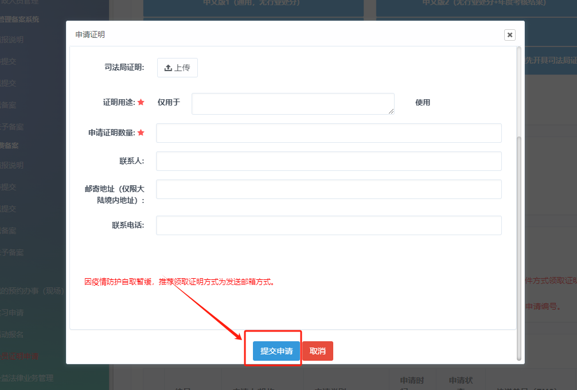The height and width of the screenshot is (390, 577).
Task: Click the 申请证明 dialog title
Action: [90, 34]
